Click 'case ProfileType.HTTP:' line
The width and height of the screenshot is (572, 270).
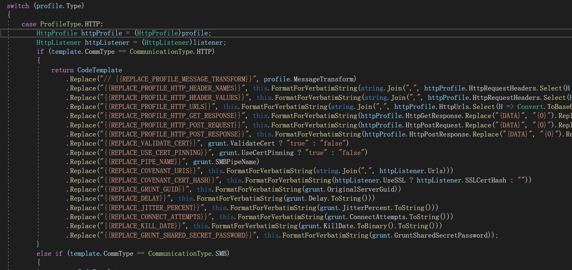point(62,24)
